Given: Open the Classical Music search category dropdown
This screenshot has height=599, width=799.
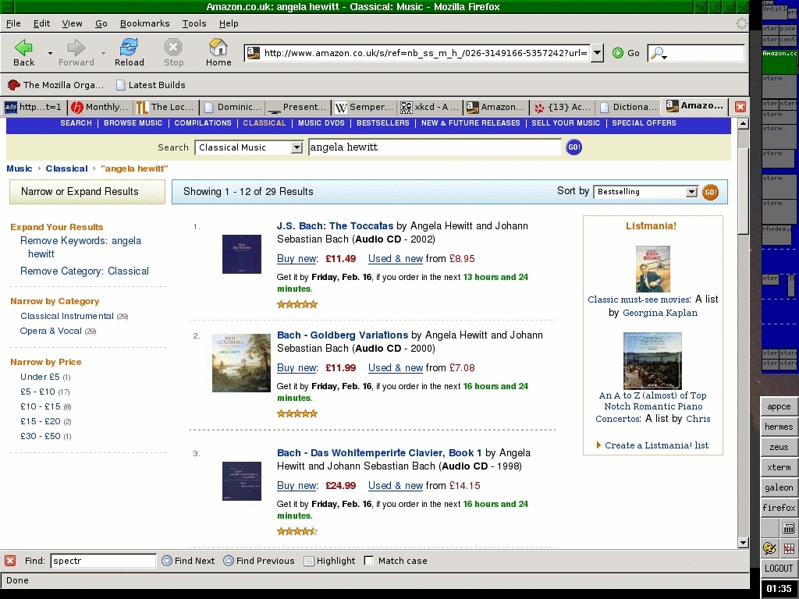Looking at the screenshot, I should (297, 147).
